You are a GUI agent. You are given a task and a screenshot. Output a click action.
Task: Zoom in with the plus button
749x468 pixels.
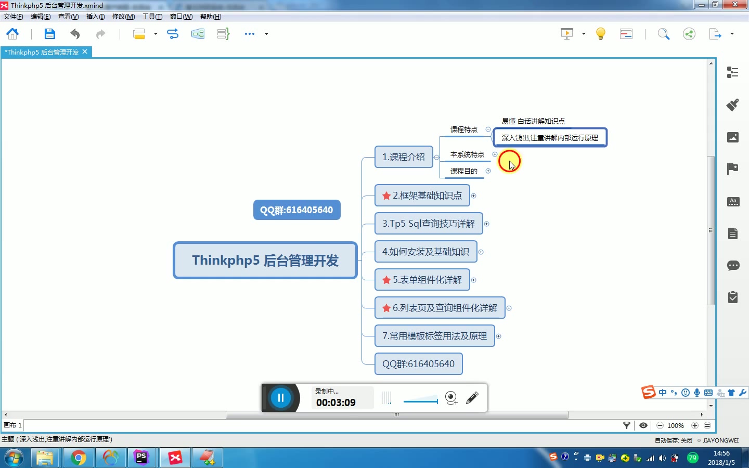click(x=694, y=425)
